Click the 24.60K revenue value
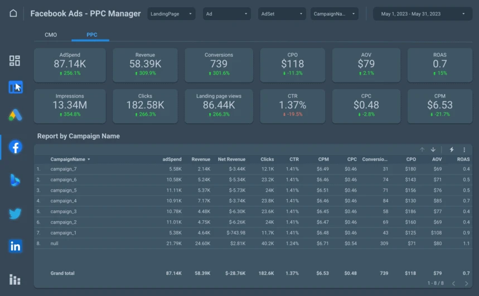Viewport: 479px width, 296px height. point(202,244)
